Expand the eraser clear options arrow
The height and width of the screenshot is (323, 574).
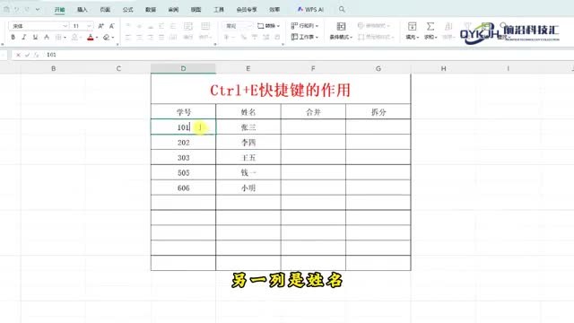pos(113,38)
